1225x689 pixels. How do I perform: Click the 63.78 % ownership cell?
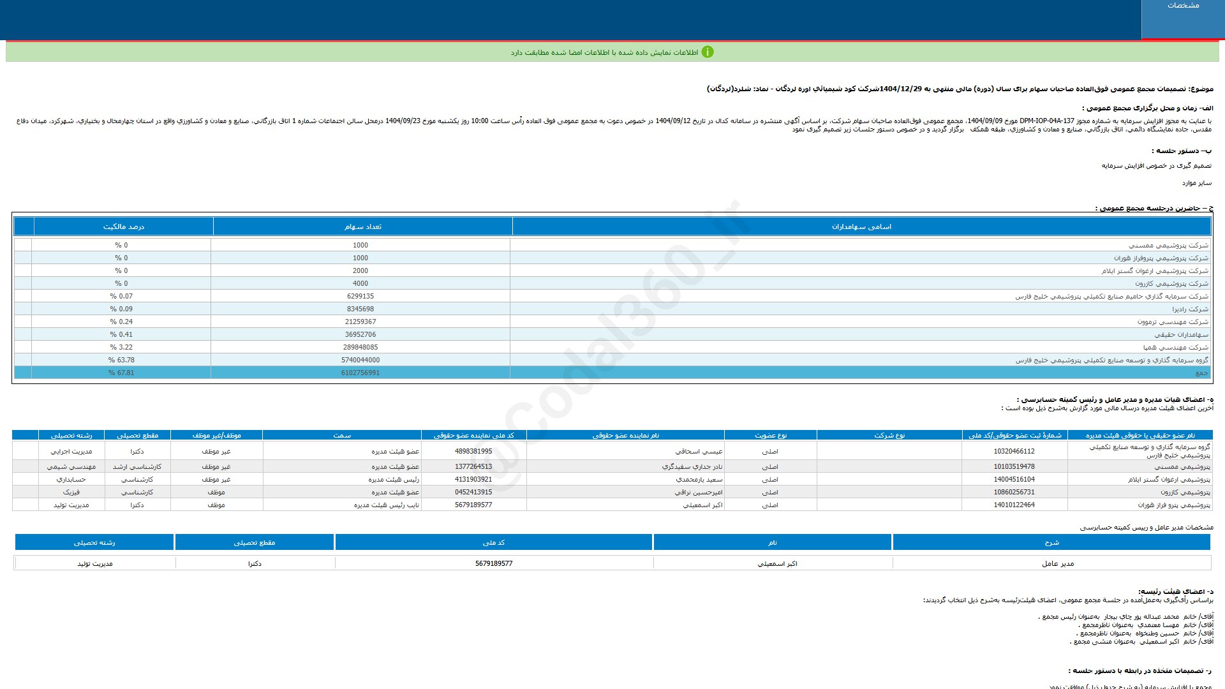click(121, 360)
